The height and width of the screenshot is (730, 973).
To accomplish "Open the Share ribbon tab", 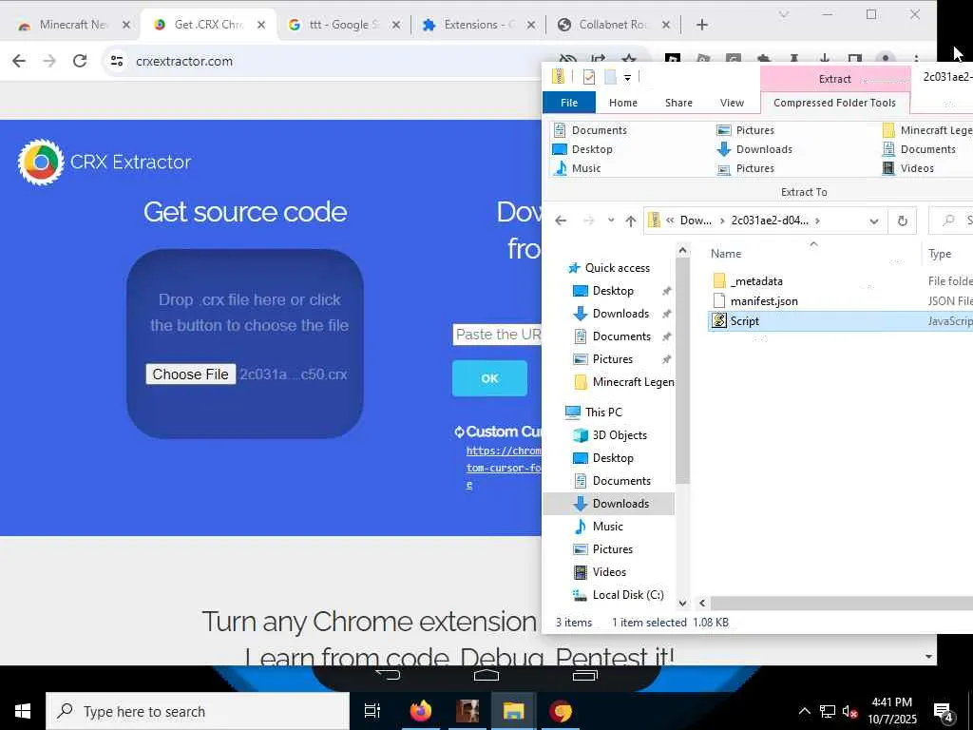I will coord(678,103).
